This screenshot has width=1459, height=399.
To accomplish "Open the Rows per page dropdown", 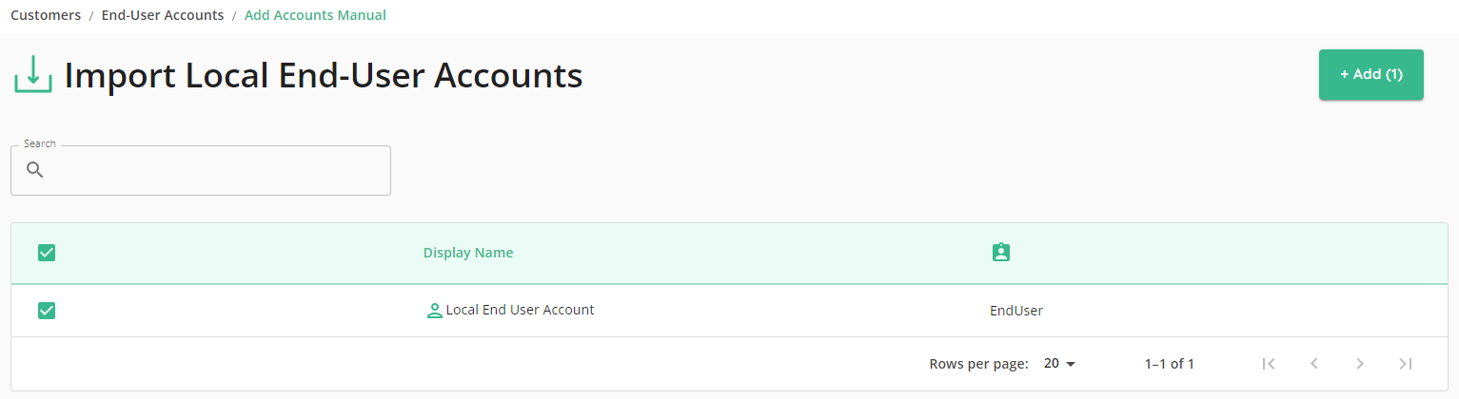I will pyautogui.click(x=1059, y=364).
